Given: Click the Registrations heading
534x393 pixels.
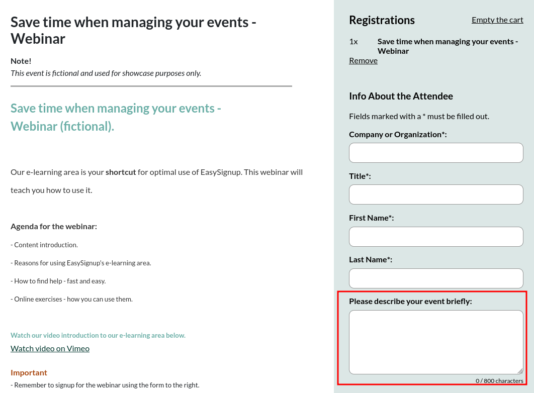Looking at the screenshot, I should click(x=382, y=20).
